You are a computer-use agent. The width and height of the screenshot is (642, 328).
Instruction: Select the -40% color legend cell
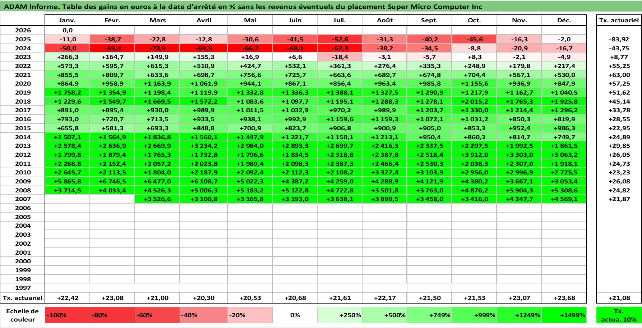point(204,315)
